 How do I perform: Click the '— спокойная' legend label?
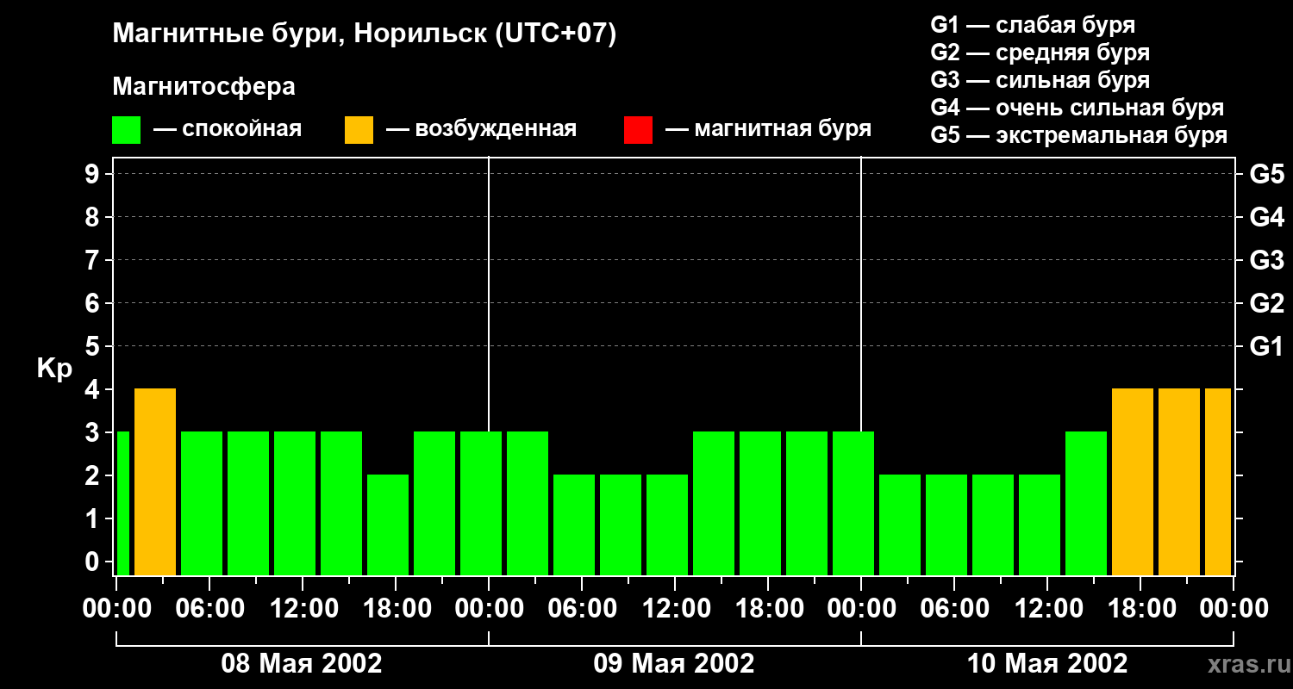228,129
